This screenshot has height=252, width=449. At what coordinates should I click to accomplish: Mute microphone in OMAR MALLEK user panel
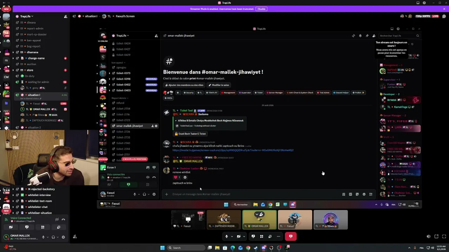coord(43,237)
